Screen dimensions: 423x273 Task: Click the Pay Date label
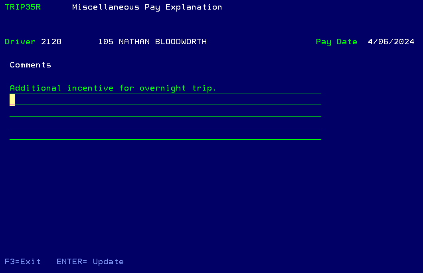point(336,42)
